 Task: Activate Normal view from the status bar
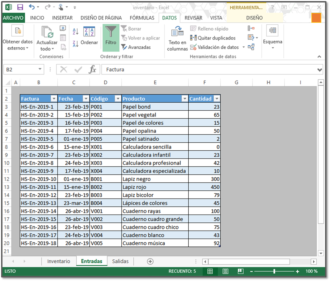pyautogui.click(x=210, y=271)
